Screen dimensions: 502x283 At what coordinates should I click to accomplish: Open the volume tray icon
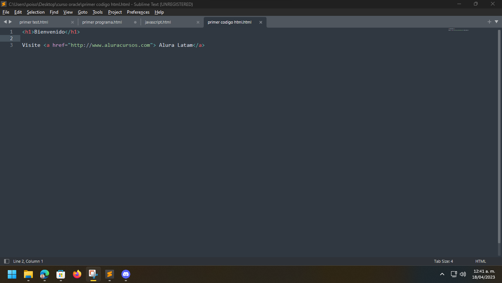[463, 274]
